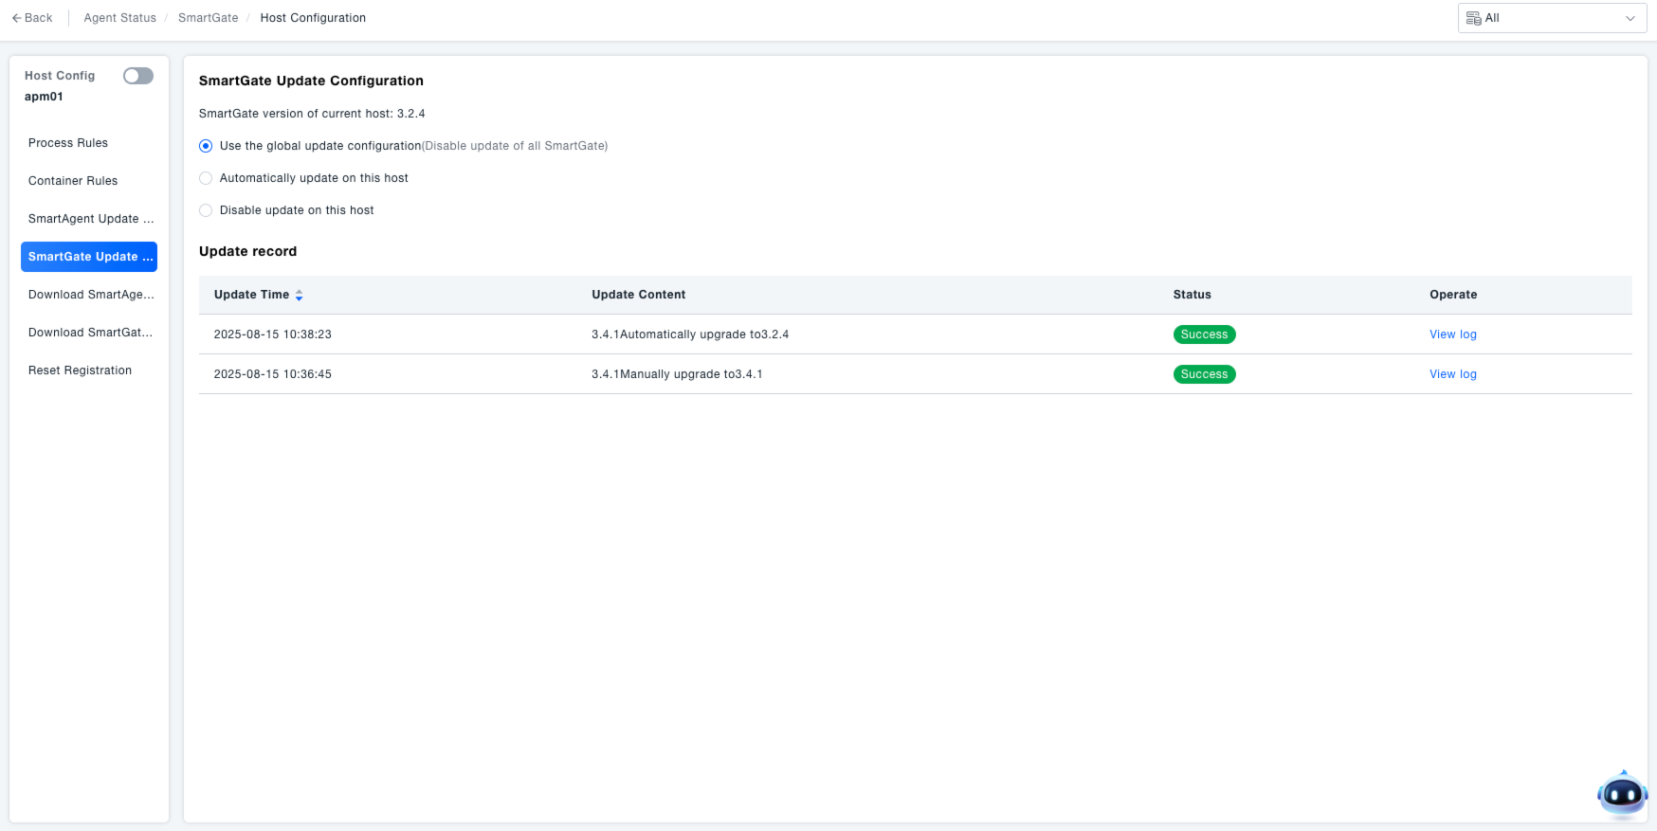Image resolution: width=1657 pixels, height=831 pixels.
Task: Select the SmartGate Update sidebar item
Action: click(x=89, y=257)
